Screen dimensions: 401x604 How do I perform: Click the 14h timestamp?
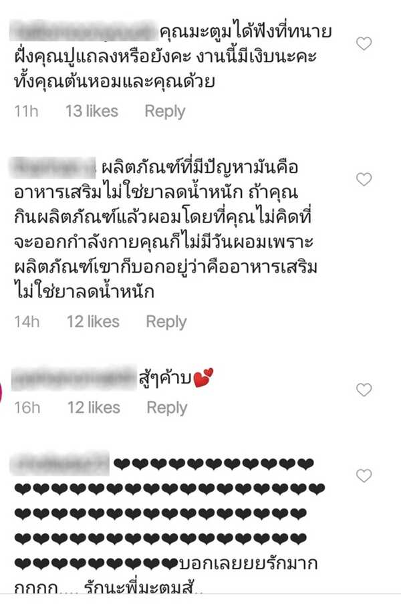(x=27, y=321)
